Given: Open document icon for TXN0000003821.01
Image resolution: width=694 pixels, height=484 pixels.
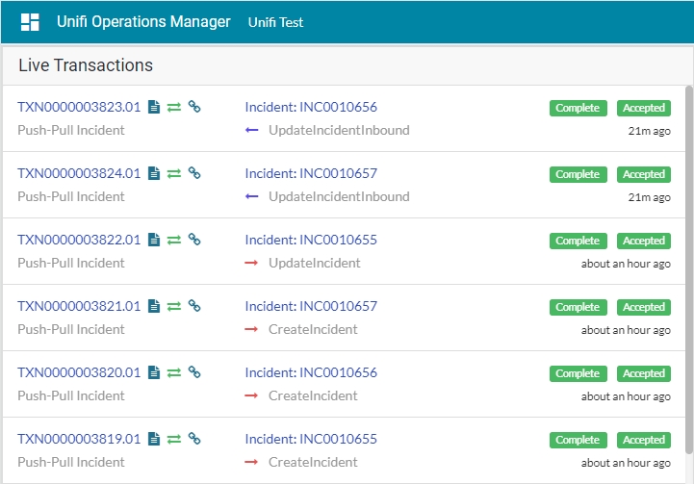Looking at the screenshot, I should coord(153,307).
